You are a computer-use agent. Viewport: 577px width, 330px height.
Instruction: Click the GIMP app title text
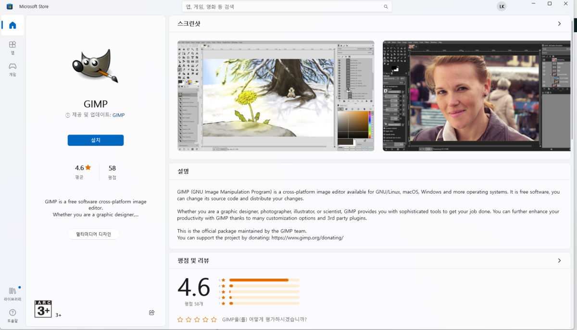96,104
